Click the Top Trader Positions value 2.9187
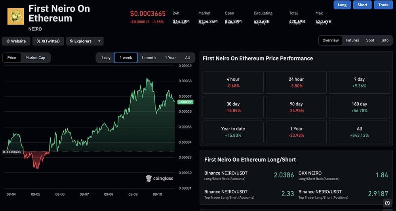The width and height of the screenshot is (396, 211). coord(378,194)
